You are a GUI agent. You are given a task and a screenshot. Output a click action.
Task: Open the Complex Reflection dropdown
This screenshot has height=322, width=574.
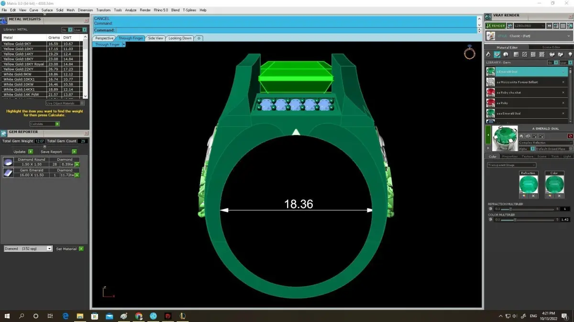(x=546, y=143)
